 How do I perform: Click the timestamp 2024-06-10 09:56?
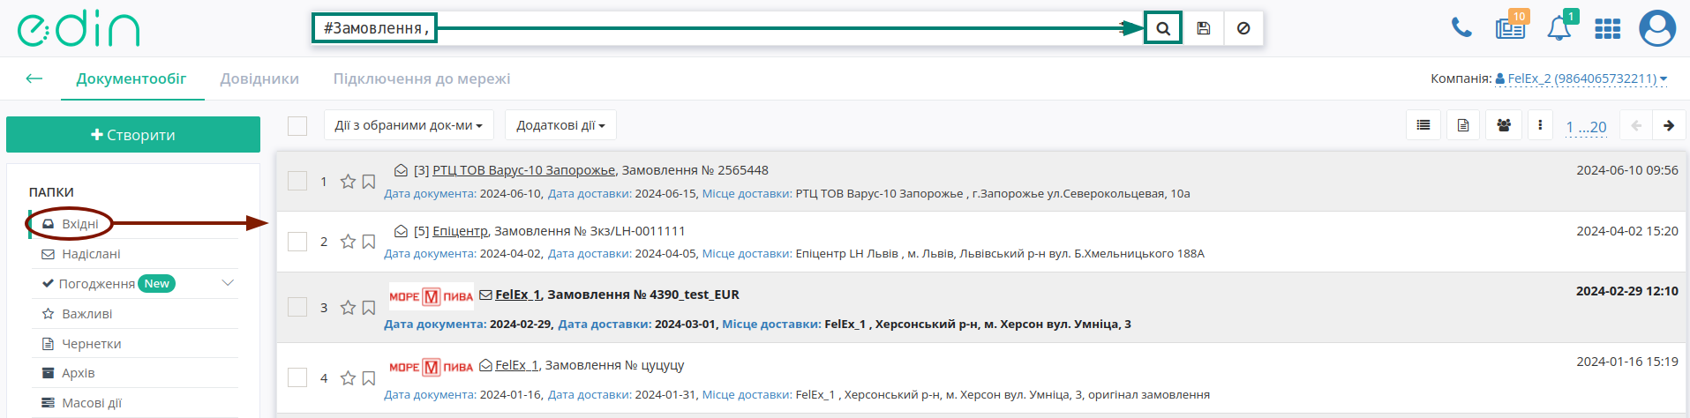1627,170
